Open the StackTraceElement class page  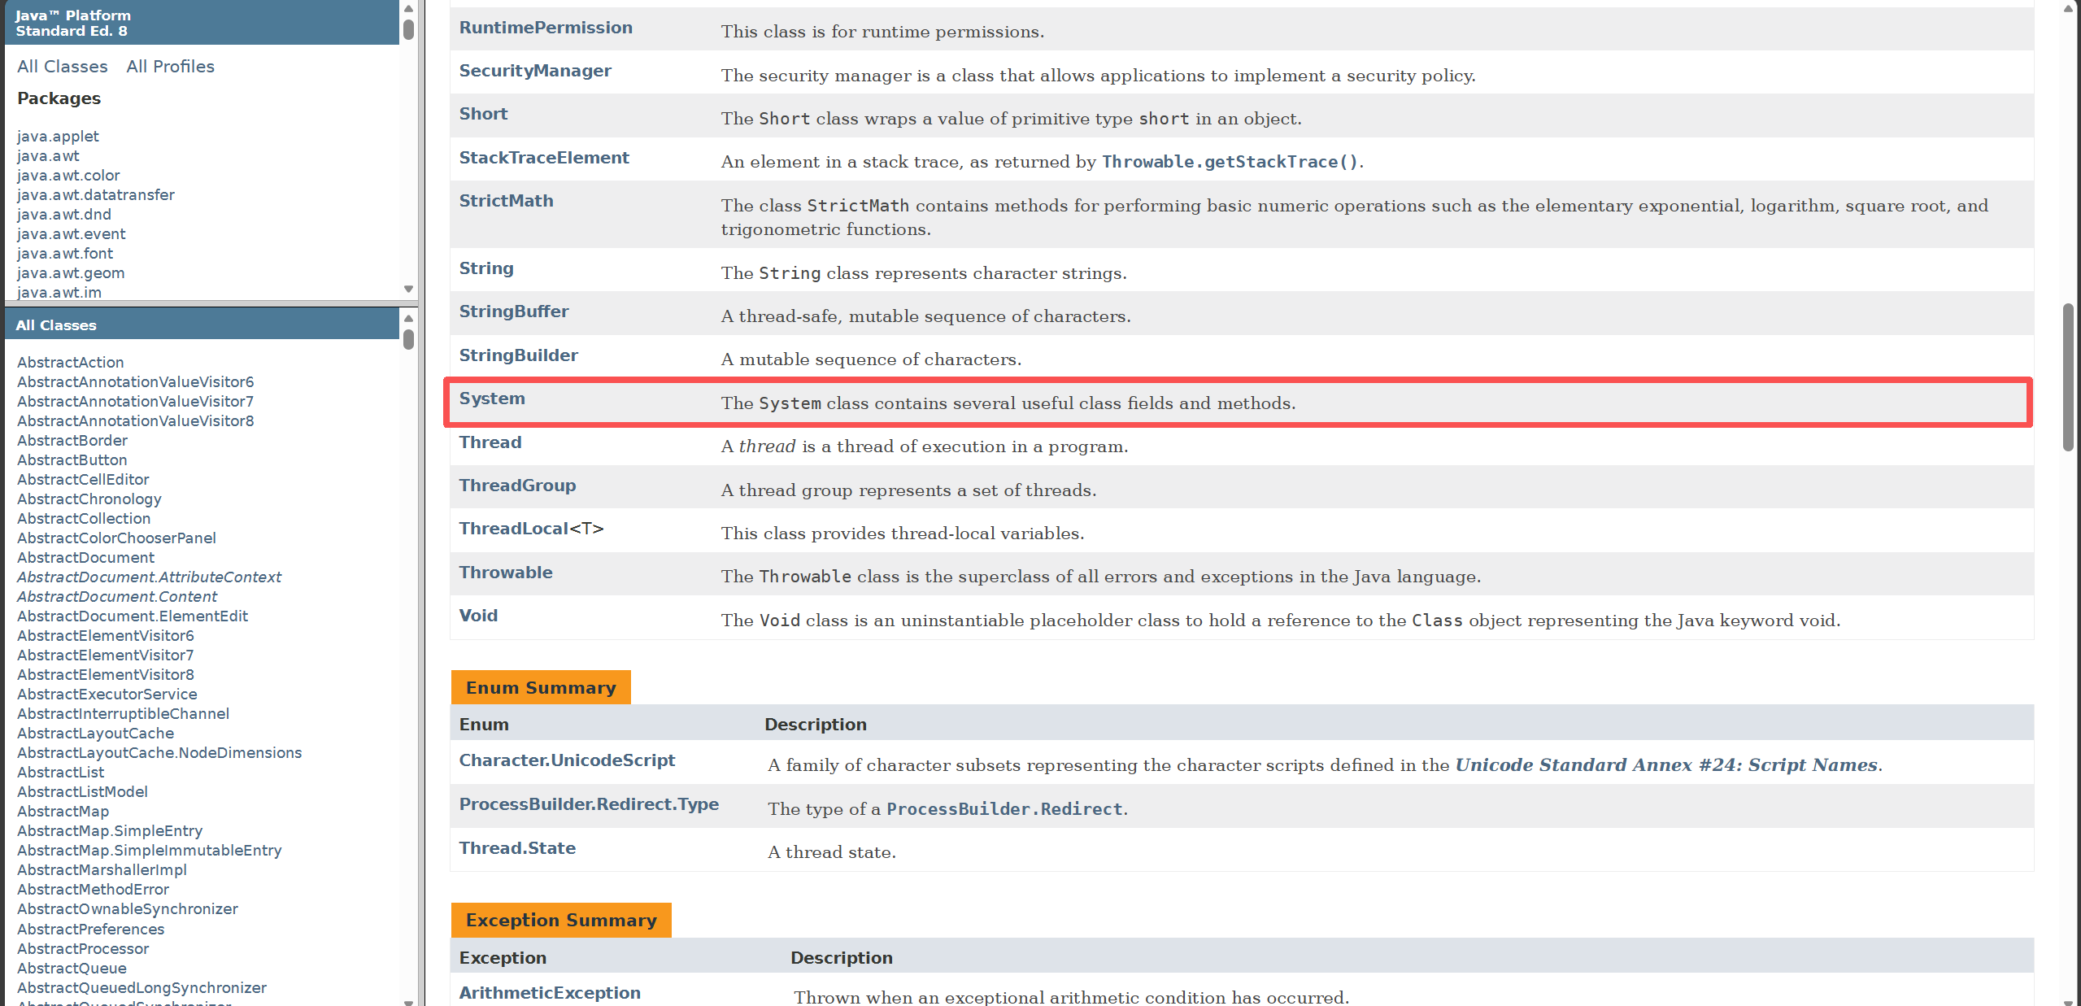tap(544, 158)
